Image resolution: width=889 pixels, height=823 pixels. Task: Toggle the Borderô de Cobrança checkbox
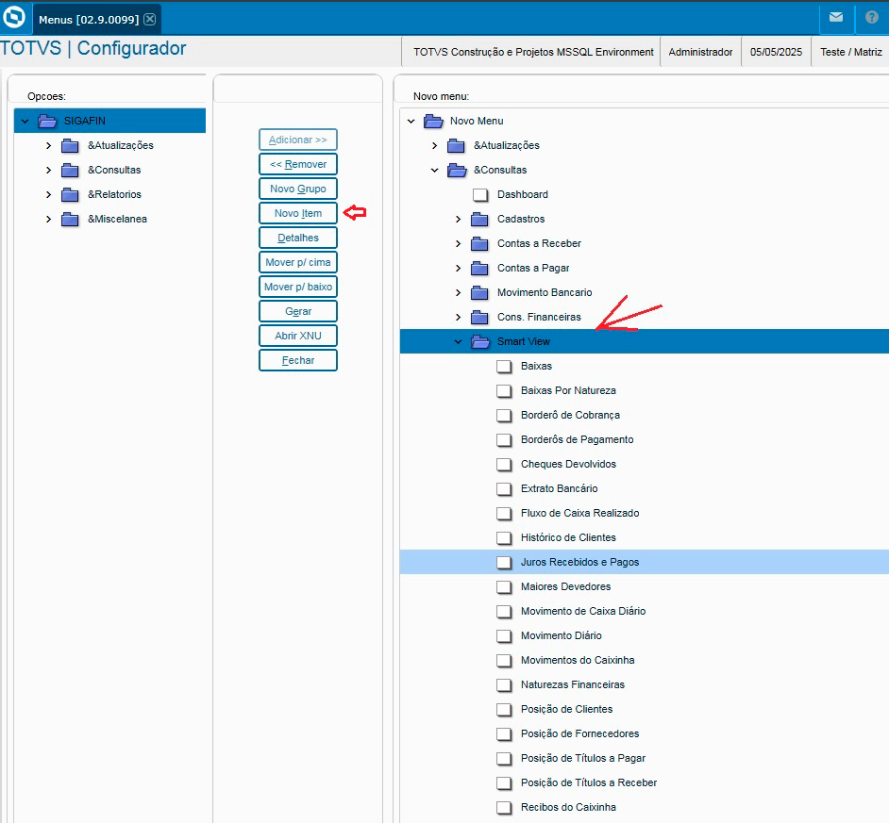coord(504,415)
